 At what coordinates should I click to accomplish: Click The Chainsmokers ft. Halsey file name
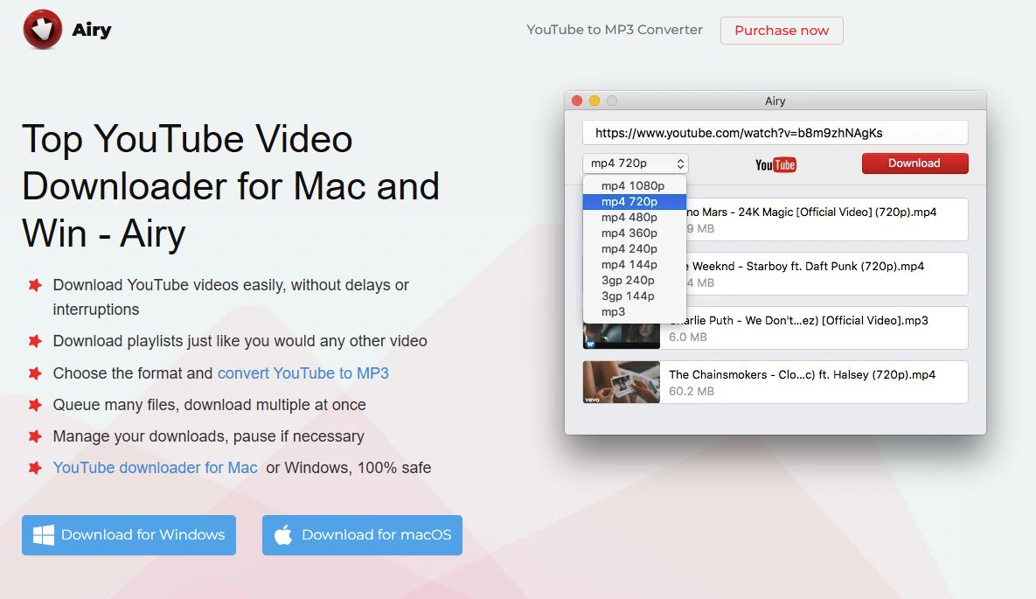802,375
